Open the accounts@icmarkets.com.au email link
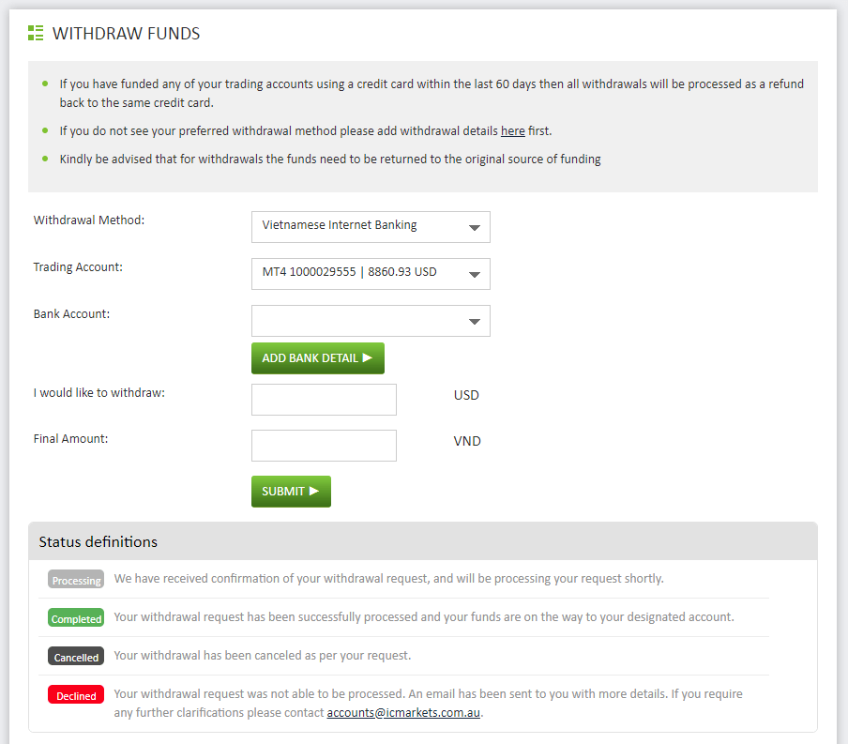This screenshot has height=744, width=848. pyautogui.click(x=403, y=713)
